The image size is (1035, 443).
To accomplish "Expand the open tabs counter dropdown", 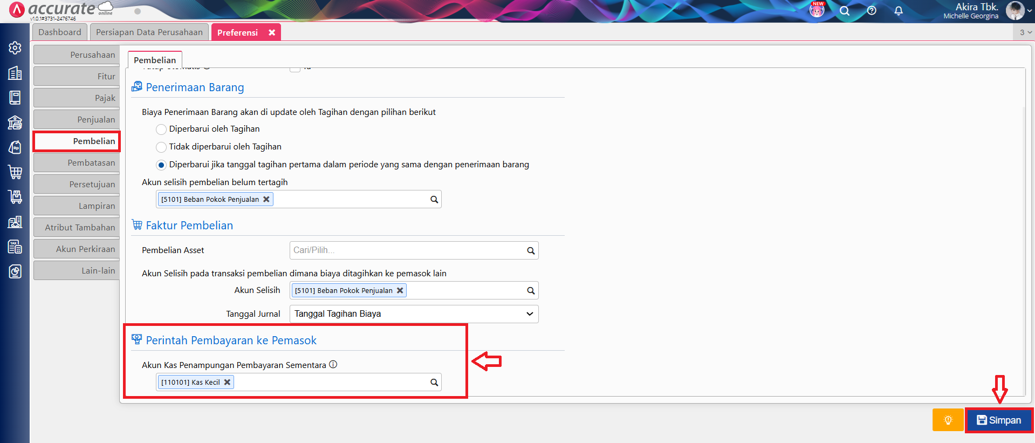I will click(1025, 32).
